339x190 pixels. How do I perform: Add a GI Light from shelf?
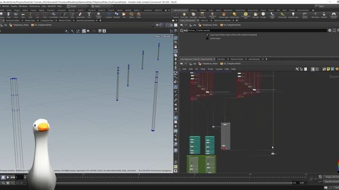263,15
